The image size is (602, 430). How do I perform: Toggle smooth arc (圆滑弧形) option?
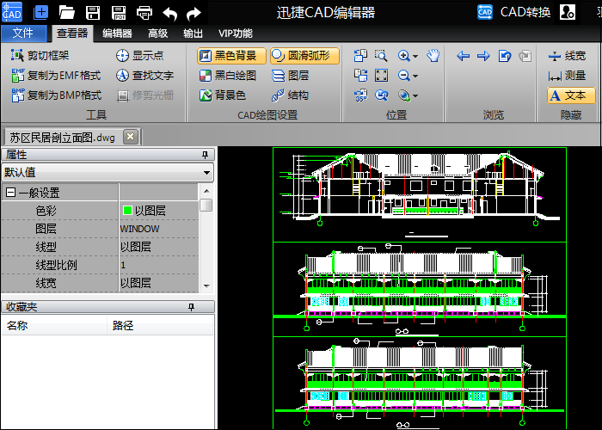(304, 56)
